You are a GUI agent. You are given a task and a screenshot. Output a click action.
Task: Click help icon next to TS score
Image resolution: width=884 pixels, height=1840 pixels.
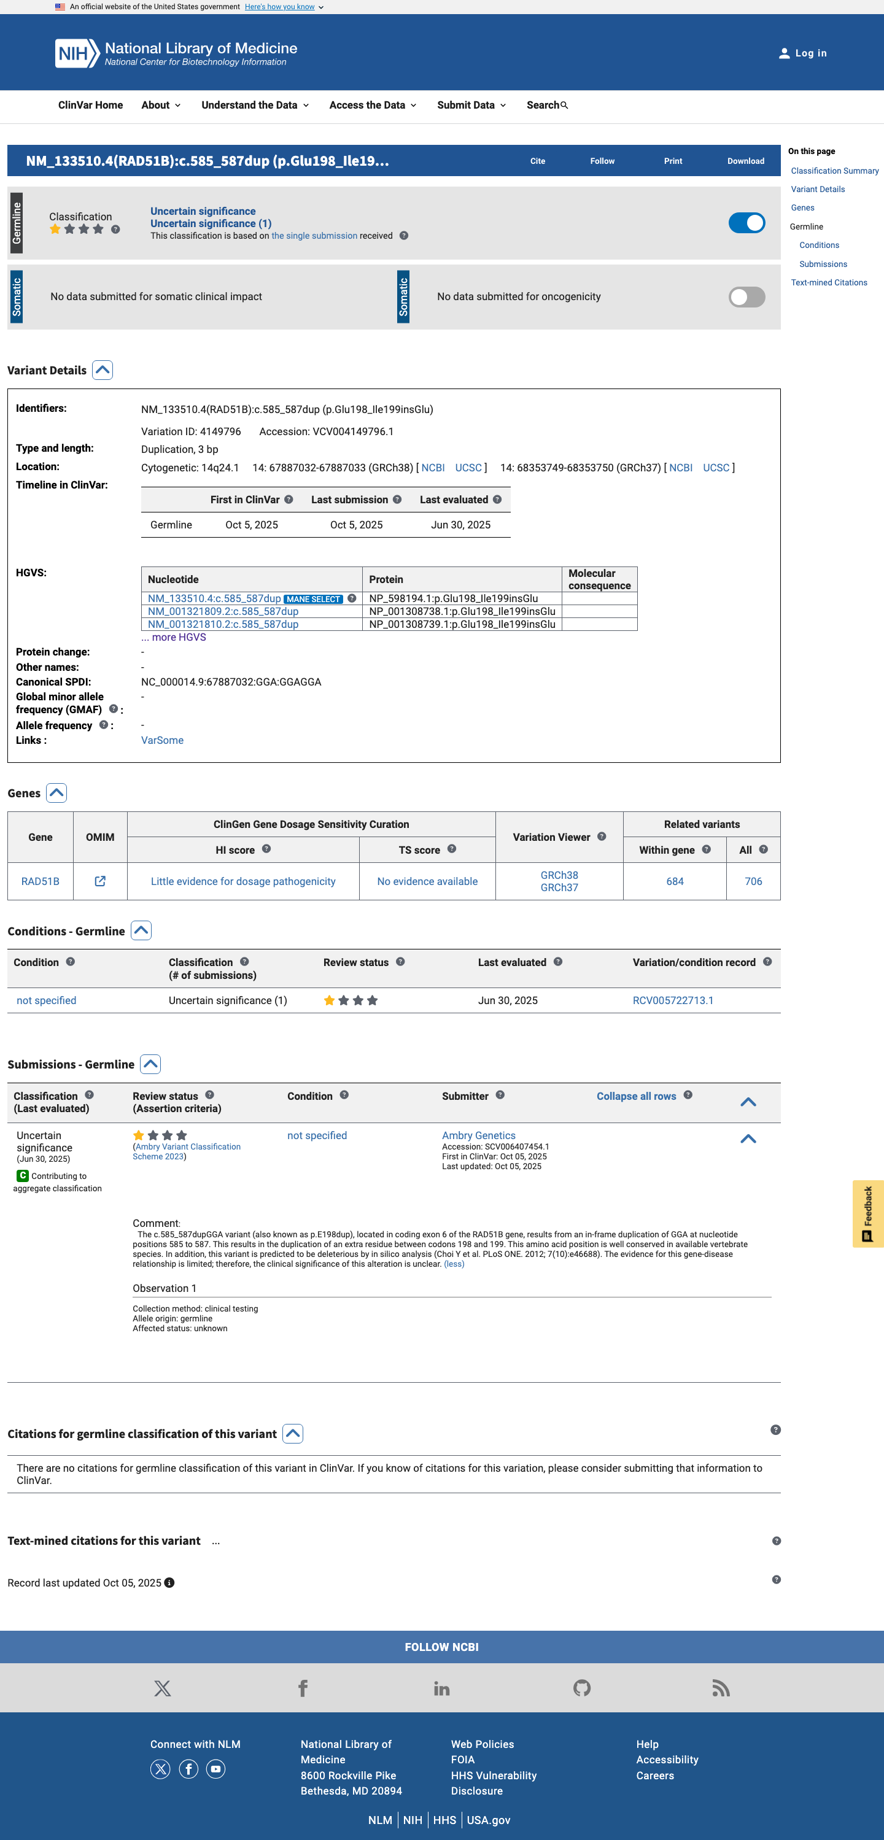click(x=452, y=849)
